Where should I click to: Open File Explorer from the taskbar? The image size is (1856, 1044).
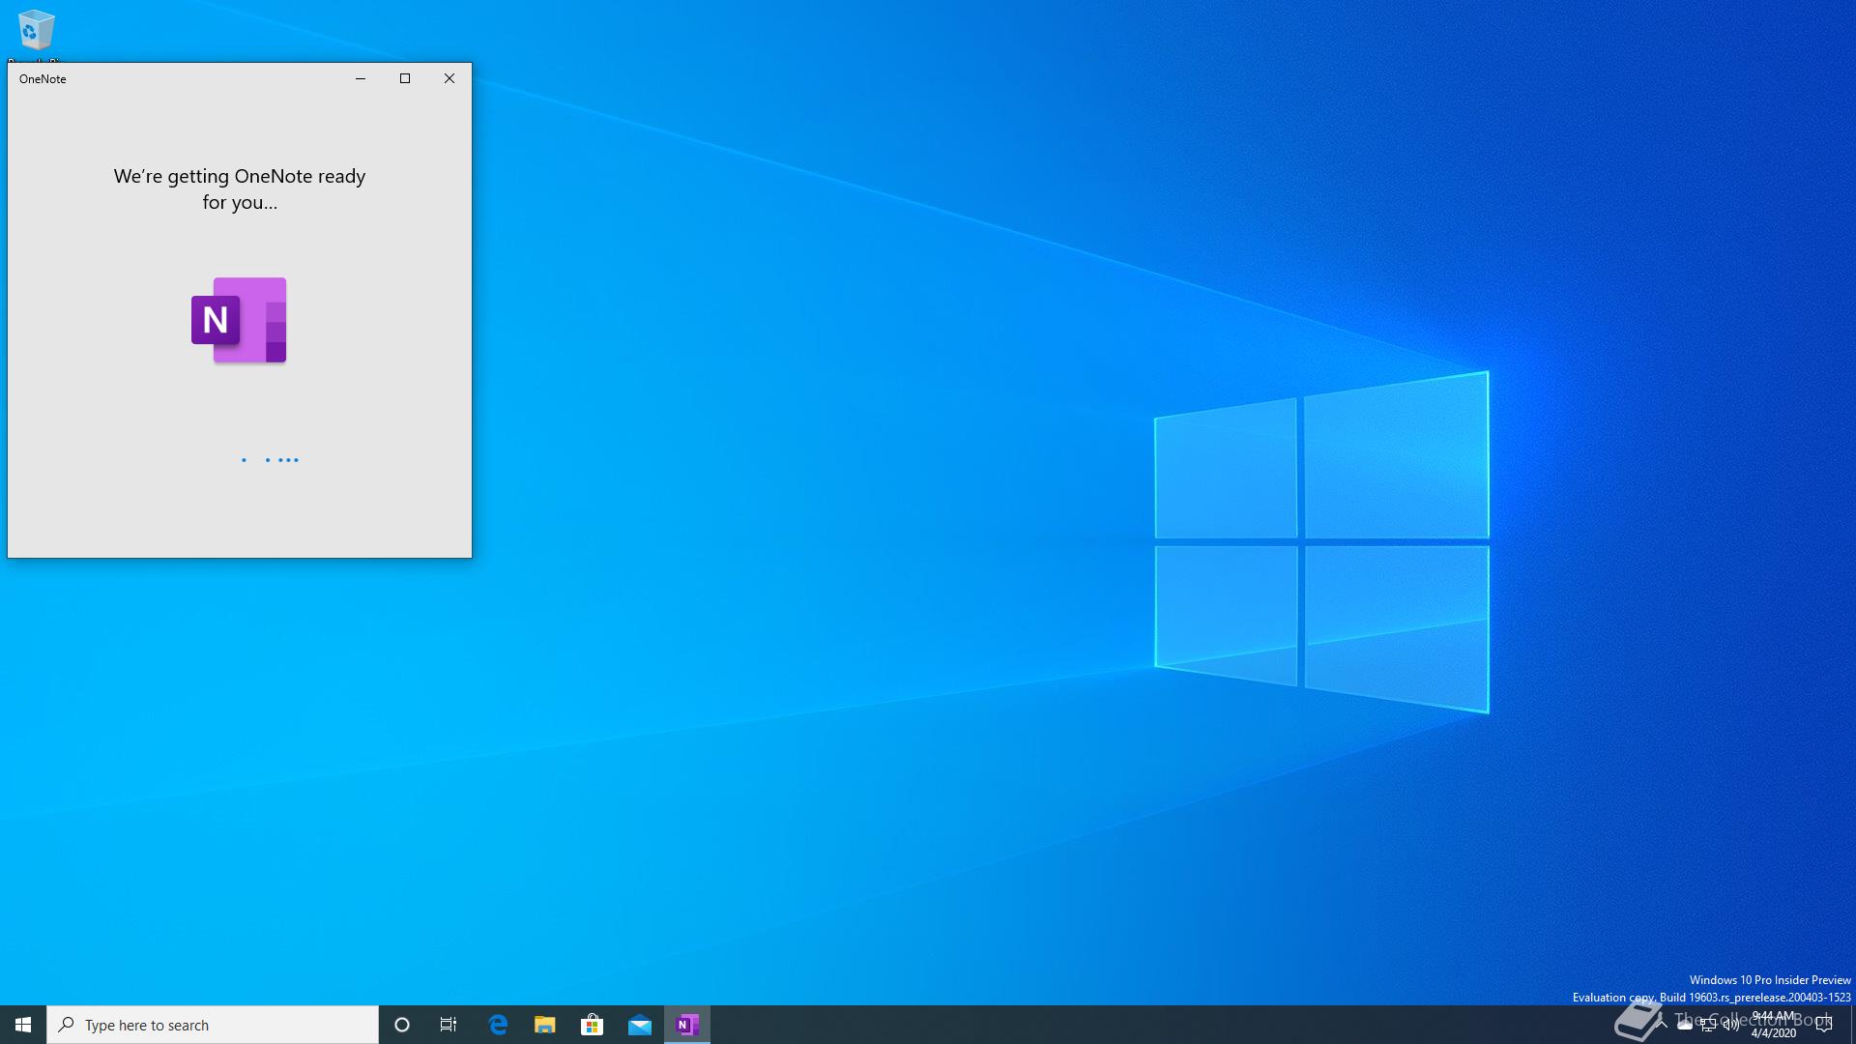pyautogui.click(x=545, y=1025)
